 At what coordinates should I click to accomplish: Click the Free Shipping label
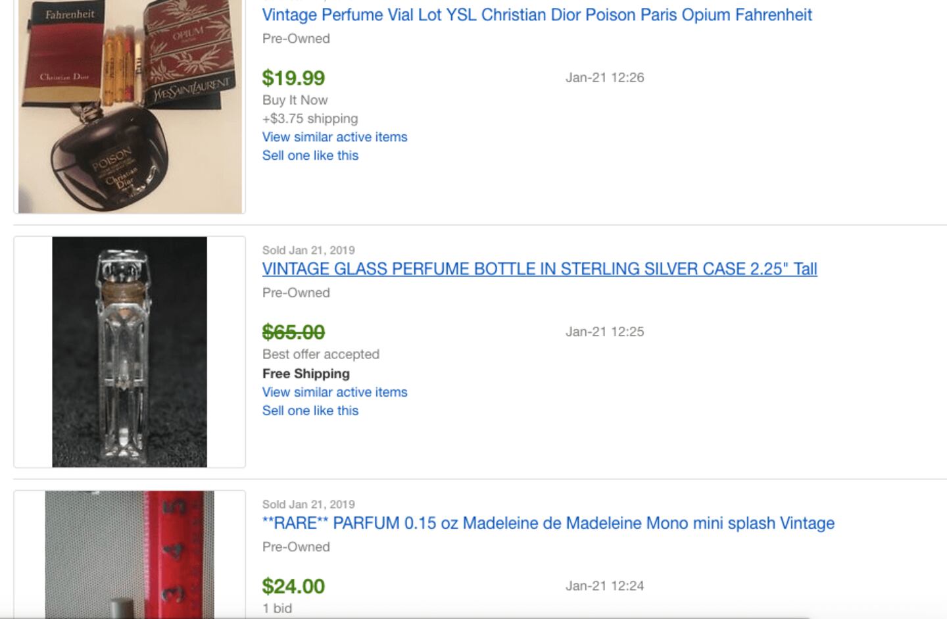[x=306, y=374]
